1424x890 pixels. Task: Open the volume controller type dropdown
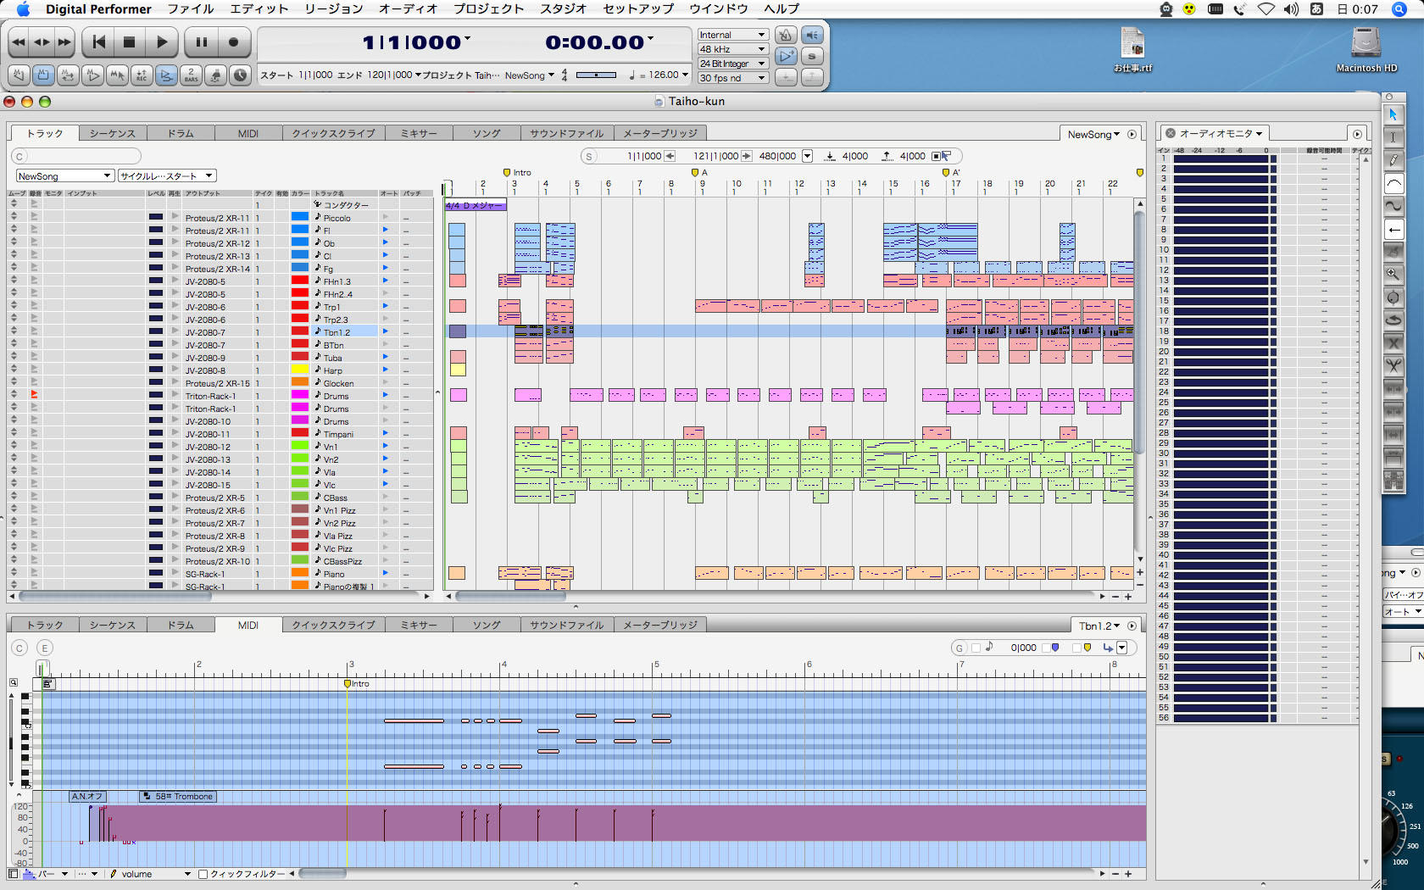coord(151,874)
